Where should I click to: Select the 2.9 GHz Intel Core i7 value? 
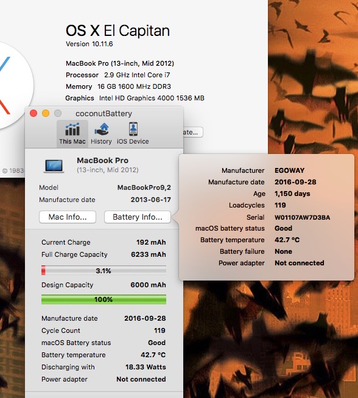[x=137, y=75]
